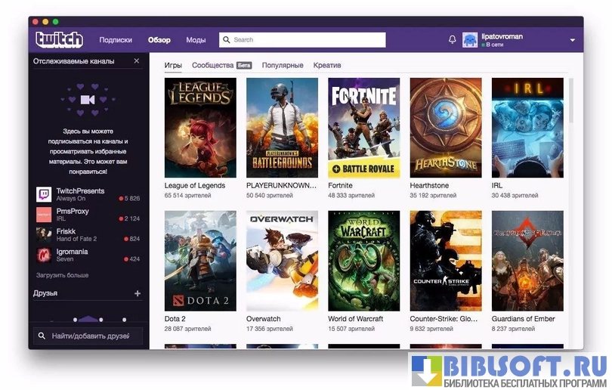Open Friskk channel avatar
612x390 pixels.
44,235
